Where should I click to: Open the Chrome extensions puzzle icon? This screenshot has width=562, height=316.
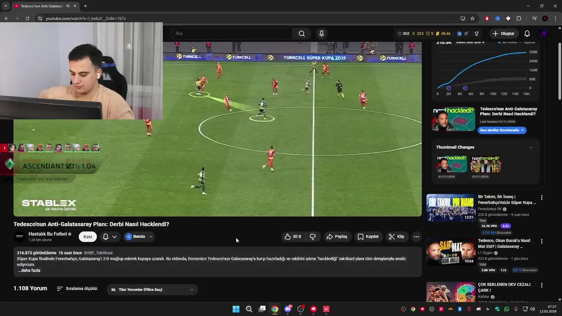coord(519,18)
